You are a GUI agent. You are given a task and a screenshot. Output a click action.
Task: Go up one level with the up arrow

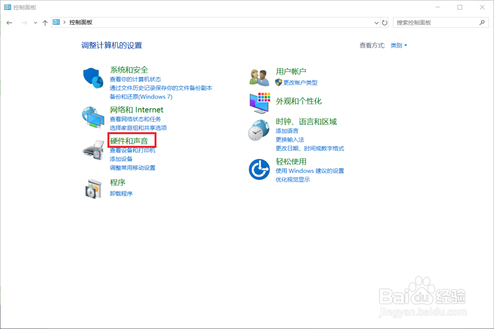45,23
